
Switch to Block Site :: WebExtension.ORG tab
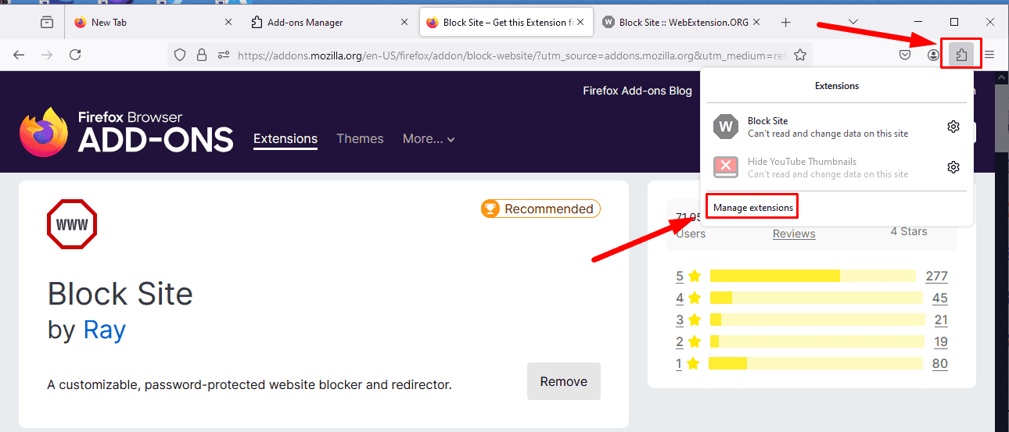click(683, 23)
